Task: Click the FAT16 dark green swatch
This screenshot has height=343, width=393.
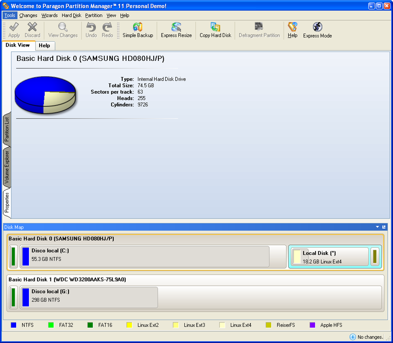Action: coord(90,325)
